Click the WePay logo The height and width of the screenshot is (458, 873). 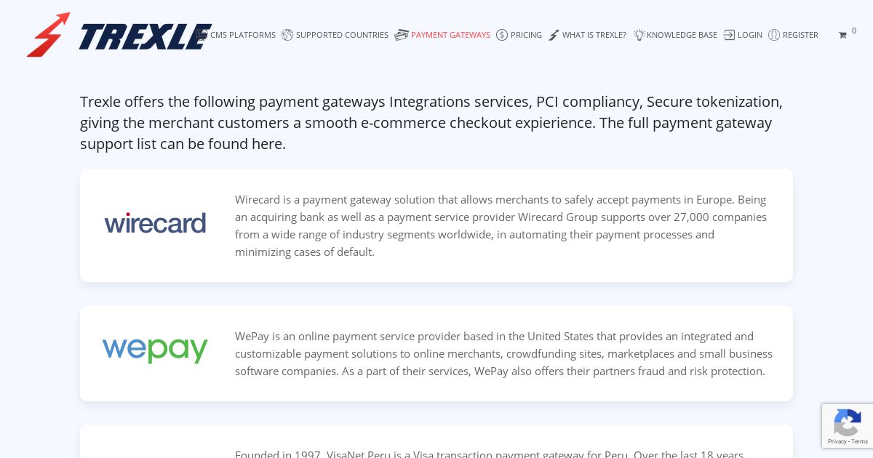[x=155, y=350]
